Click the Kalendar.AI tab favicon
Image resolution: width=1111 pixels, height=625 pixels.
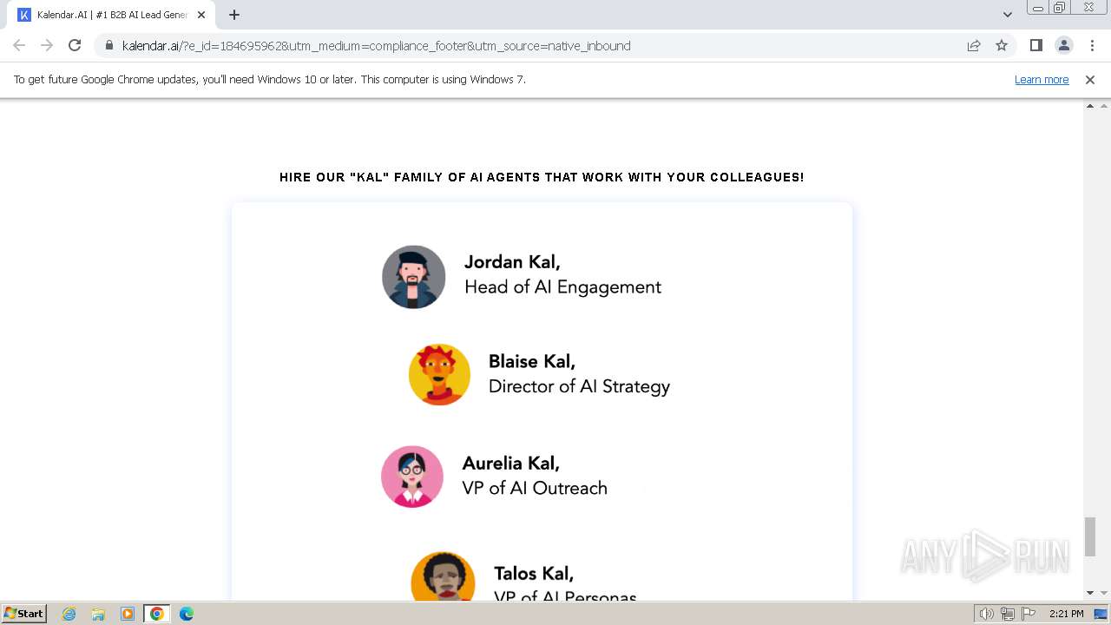tap(24, 15)
